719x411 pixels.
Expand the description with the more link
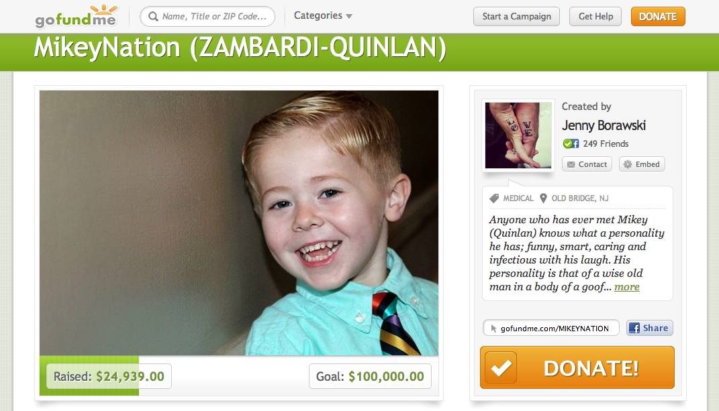[627, 287]
